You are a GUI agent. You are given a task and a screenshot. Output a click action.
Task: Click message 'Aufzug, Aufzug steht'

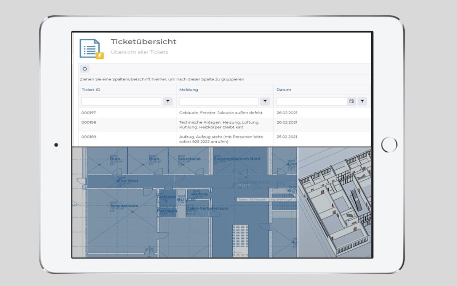tap(221, 139)
